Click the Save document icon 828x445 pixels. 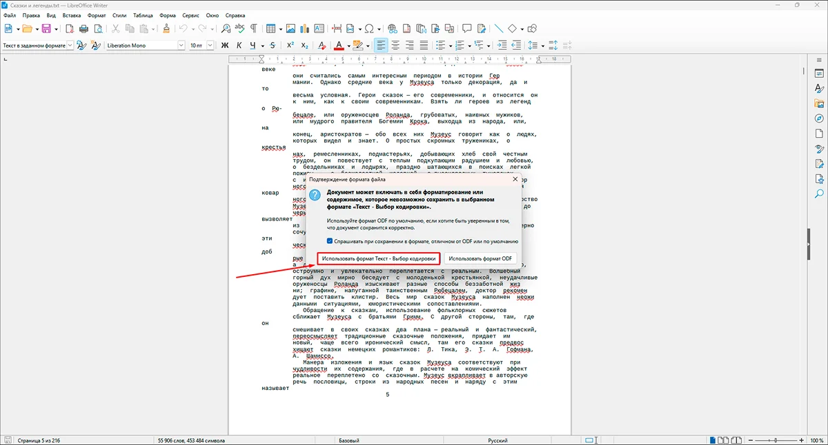(46, 28)
